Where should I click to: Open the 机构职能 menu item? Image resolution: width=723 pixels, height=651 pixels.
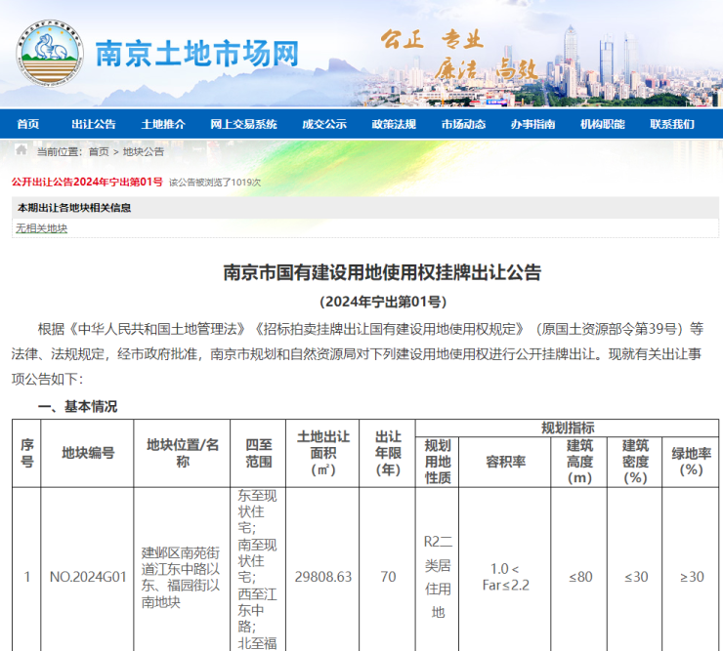click(602, 124)
